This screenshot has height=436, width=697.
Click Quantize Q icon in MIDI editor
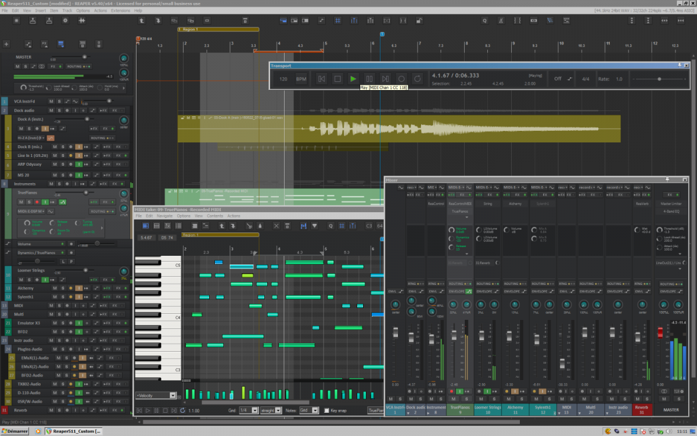coord(331,226)
